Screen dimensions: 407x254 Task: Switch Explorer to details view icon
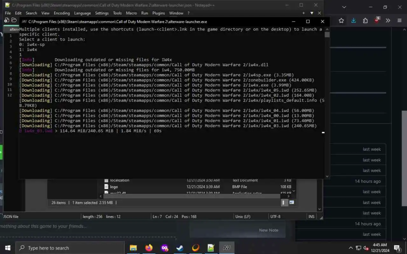coord(285,203)
